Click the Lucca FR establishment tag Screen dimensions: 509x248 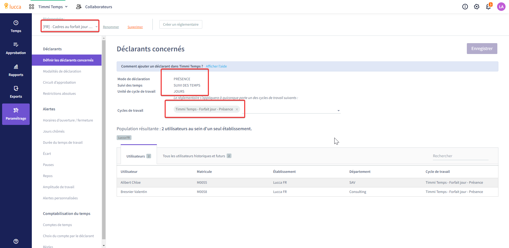click(x=124, y=138)
